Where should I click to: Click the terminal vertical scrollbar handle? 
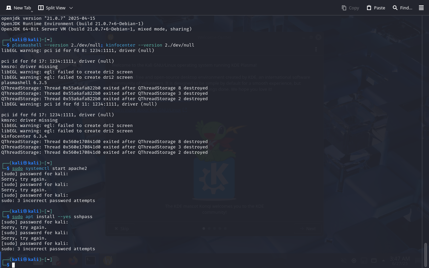tap(426, 255)
